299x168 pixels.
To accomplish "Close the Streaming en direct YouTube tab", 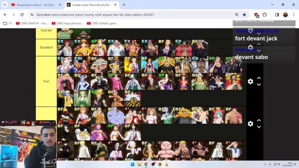I will point(60,5).
